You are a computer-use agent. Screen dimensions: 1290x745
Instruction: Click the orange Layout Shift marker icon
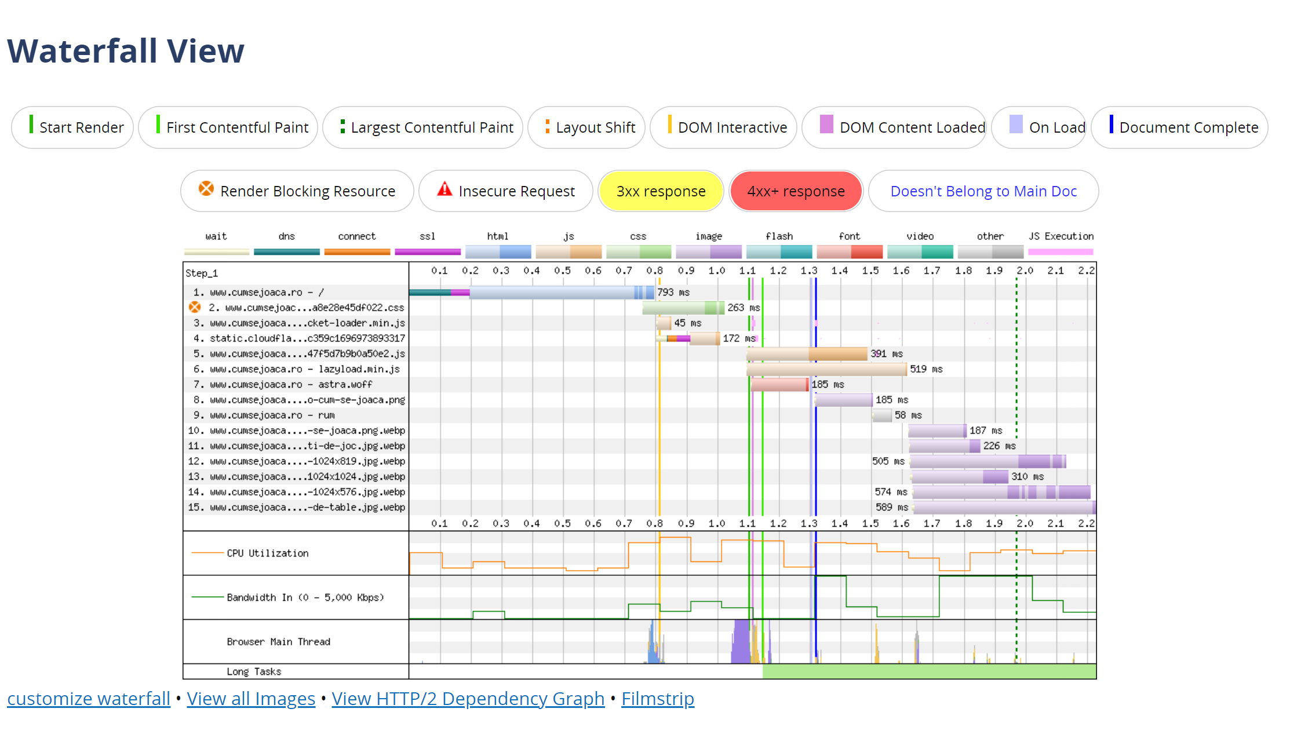547,126
